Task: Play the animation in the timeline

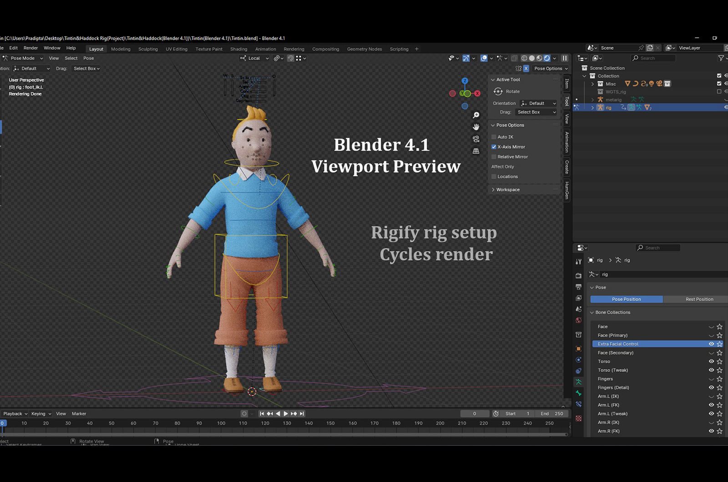Action: click(286, 414)
